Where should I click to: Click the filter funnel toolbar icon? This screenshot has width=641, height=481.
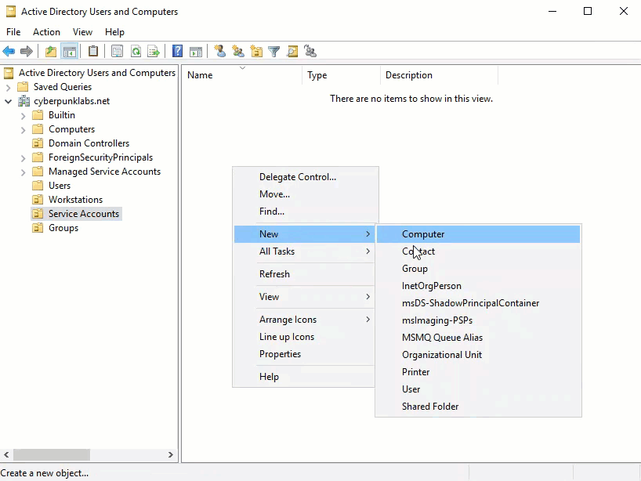click(x=273, y=52)
